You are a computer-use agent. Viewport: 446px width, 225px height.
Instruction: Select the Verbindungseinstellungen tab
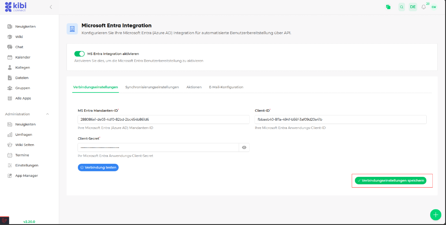coord(95,87)
